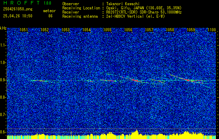219x139 pixels.
Task: Click the 0.8 kHz axis label
Action: 3,97
